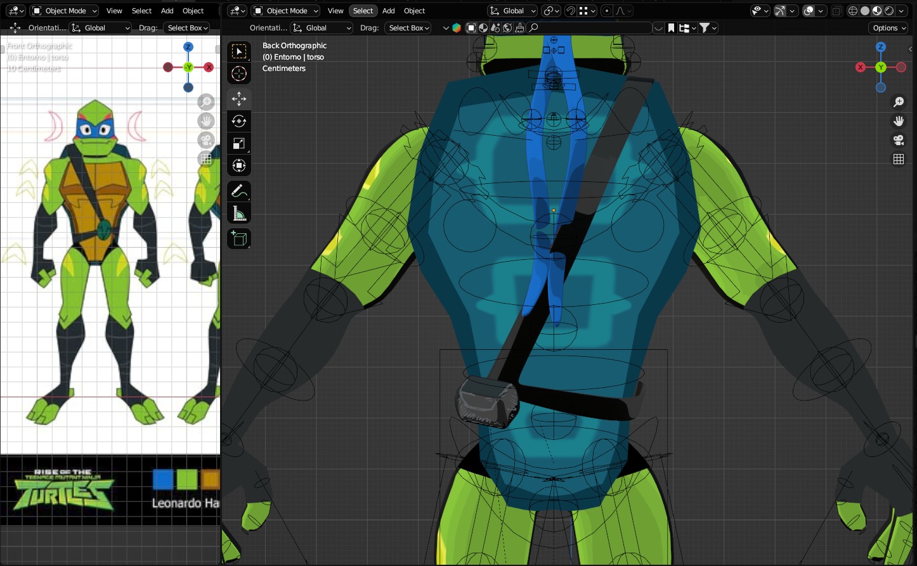Switch to Material Preview shading
This screenshot has height=566, width=917.
tap(877, 11)
